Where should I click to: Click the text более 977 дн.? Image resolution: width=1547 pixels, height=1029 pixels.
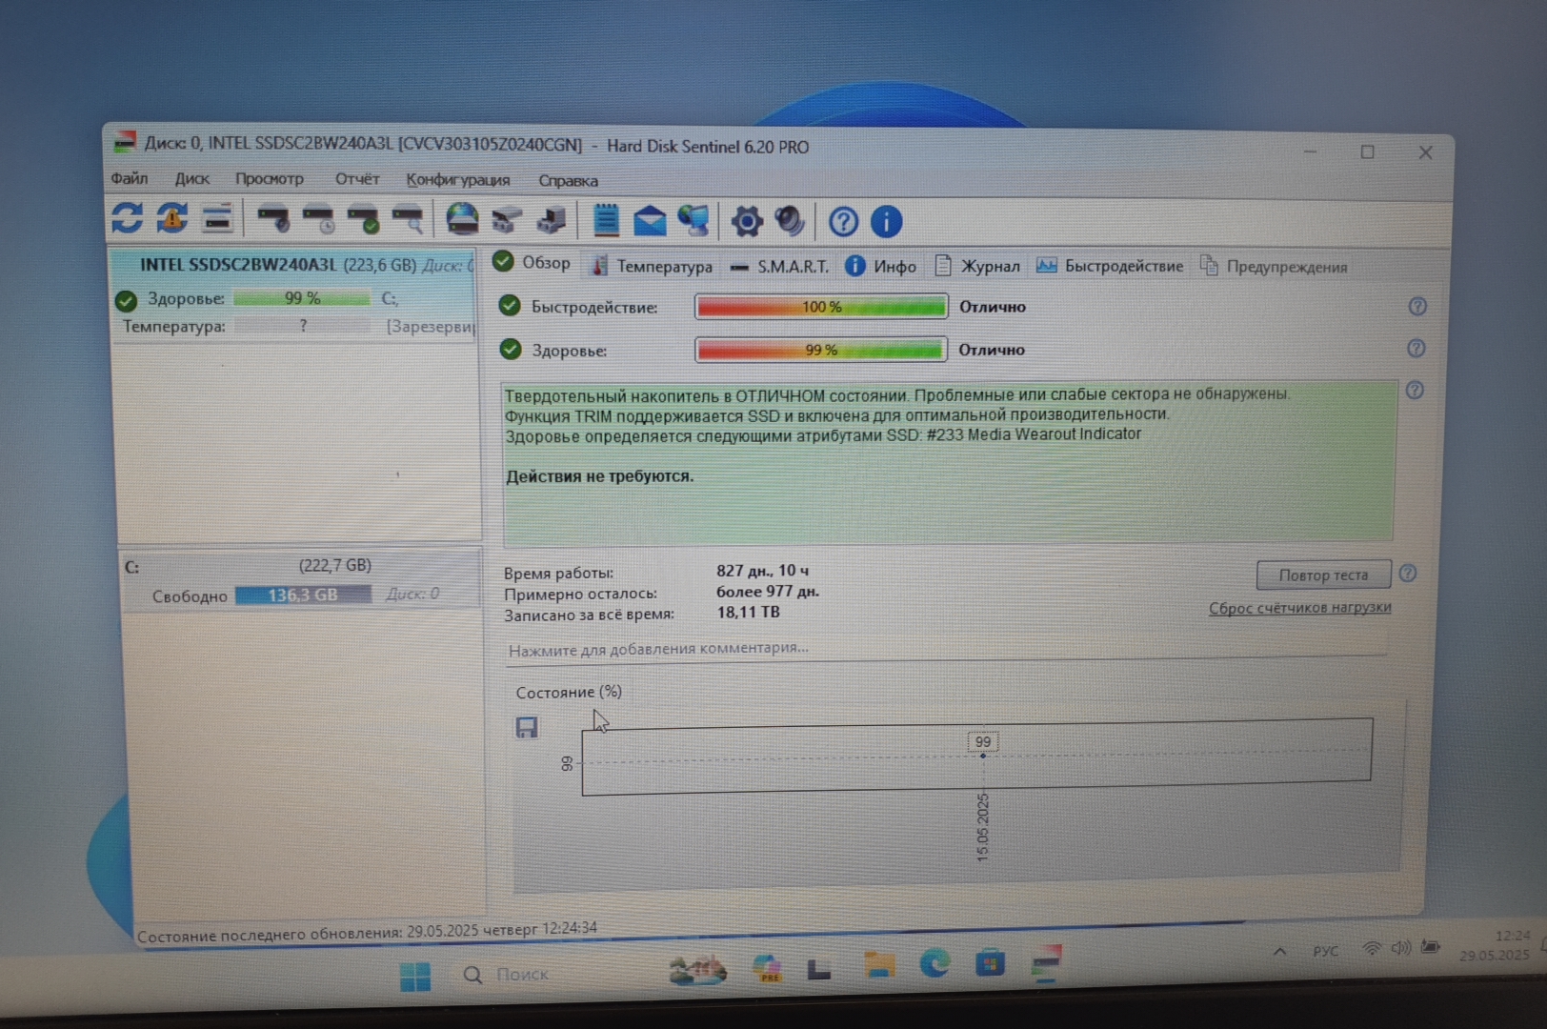[x=768, y=592]
